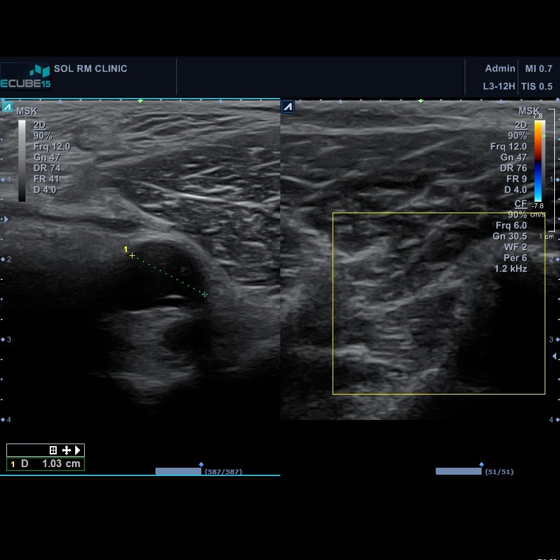This screenshot has width=560, height=560.
Task: Click the right cine loop progress bar
Action: tap(459, 472)
